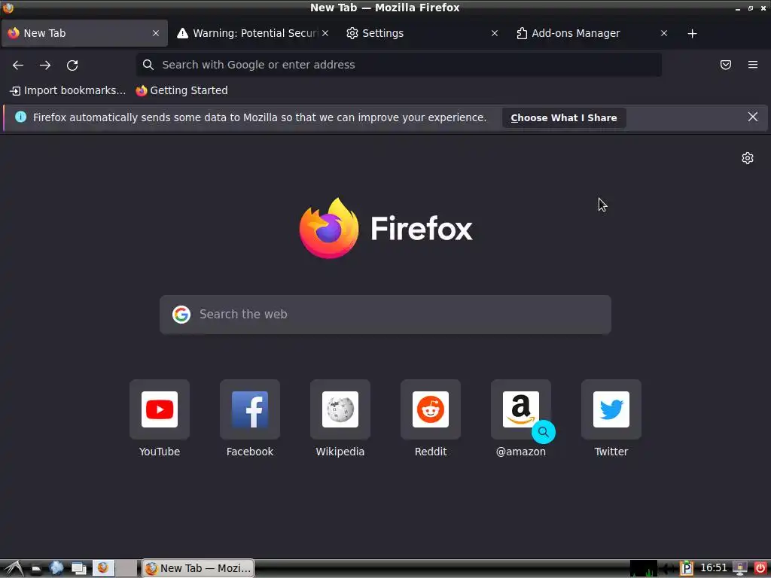Close the Settings tab
The height and width of the screenshot is (578, 771).
pos(495,33)
